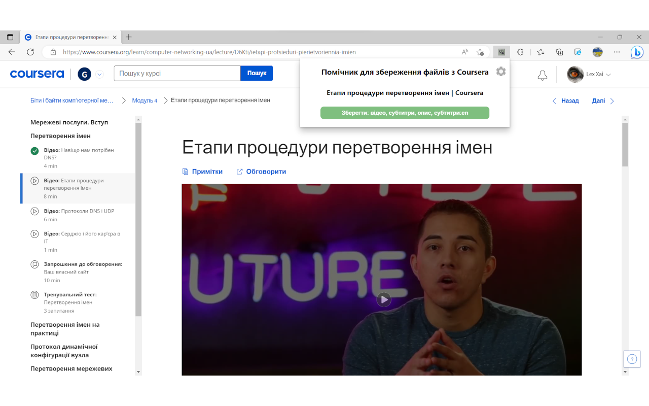The image size is (649, 406).
Task: Open video Навіщо нам потрібен DNS?
Action: pos(78,158)
